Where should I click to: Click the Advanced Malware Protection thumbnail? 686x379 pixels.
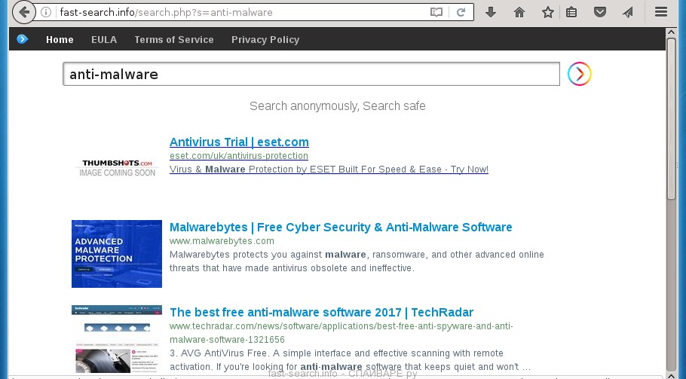click(x=117, y=254)
